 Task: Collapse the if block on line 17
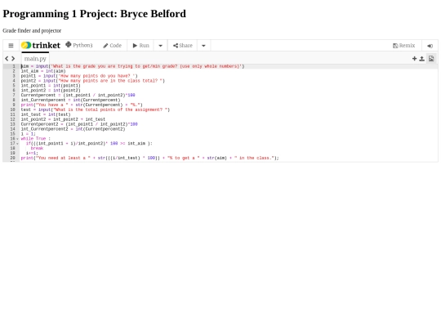point(17,144)
